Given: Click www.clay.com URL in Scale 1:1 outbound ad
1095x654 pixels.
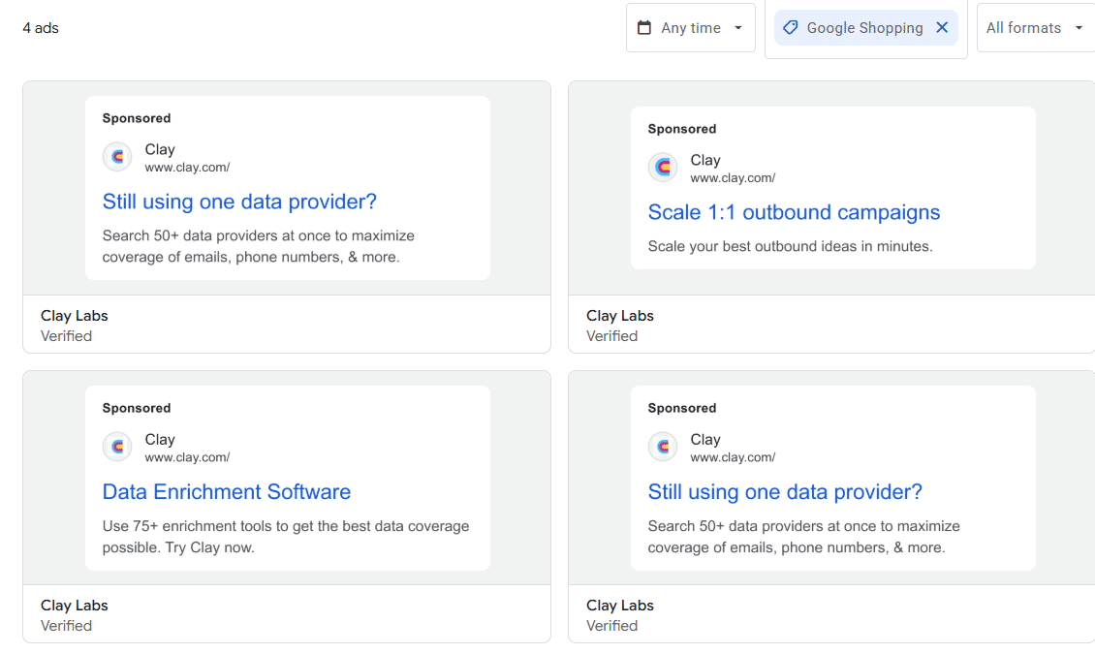Looking at the screenshot, I should coord(733,178).
